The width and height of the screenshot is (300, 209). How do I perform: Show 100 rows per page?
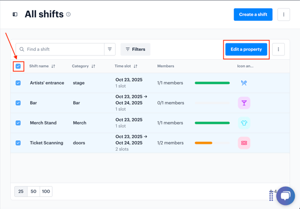(x=46, y=192)
